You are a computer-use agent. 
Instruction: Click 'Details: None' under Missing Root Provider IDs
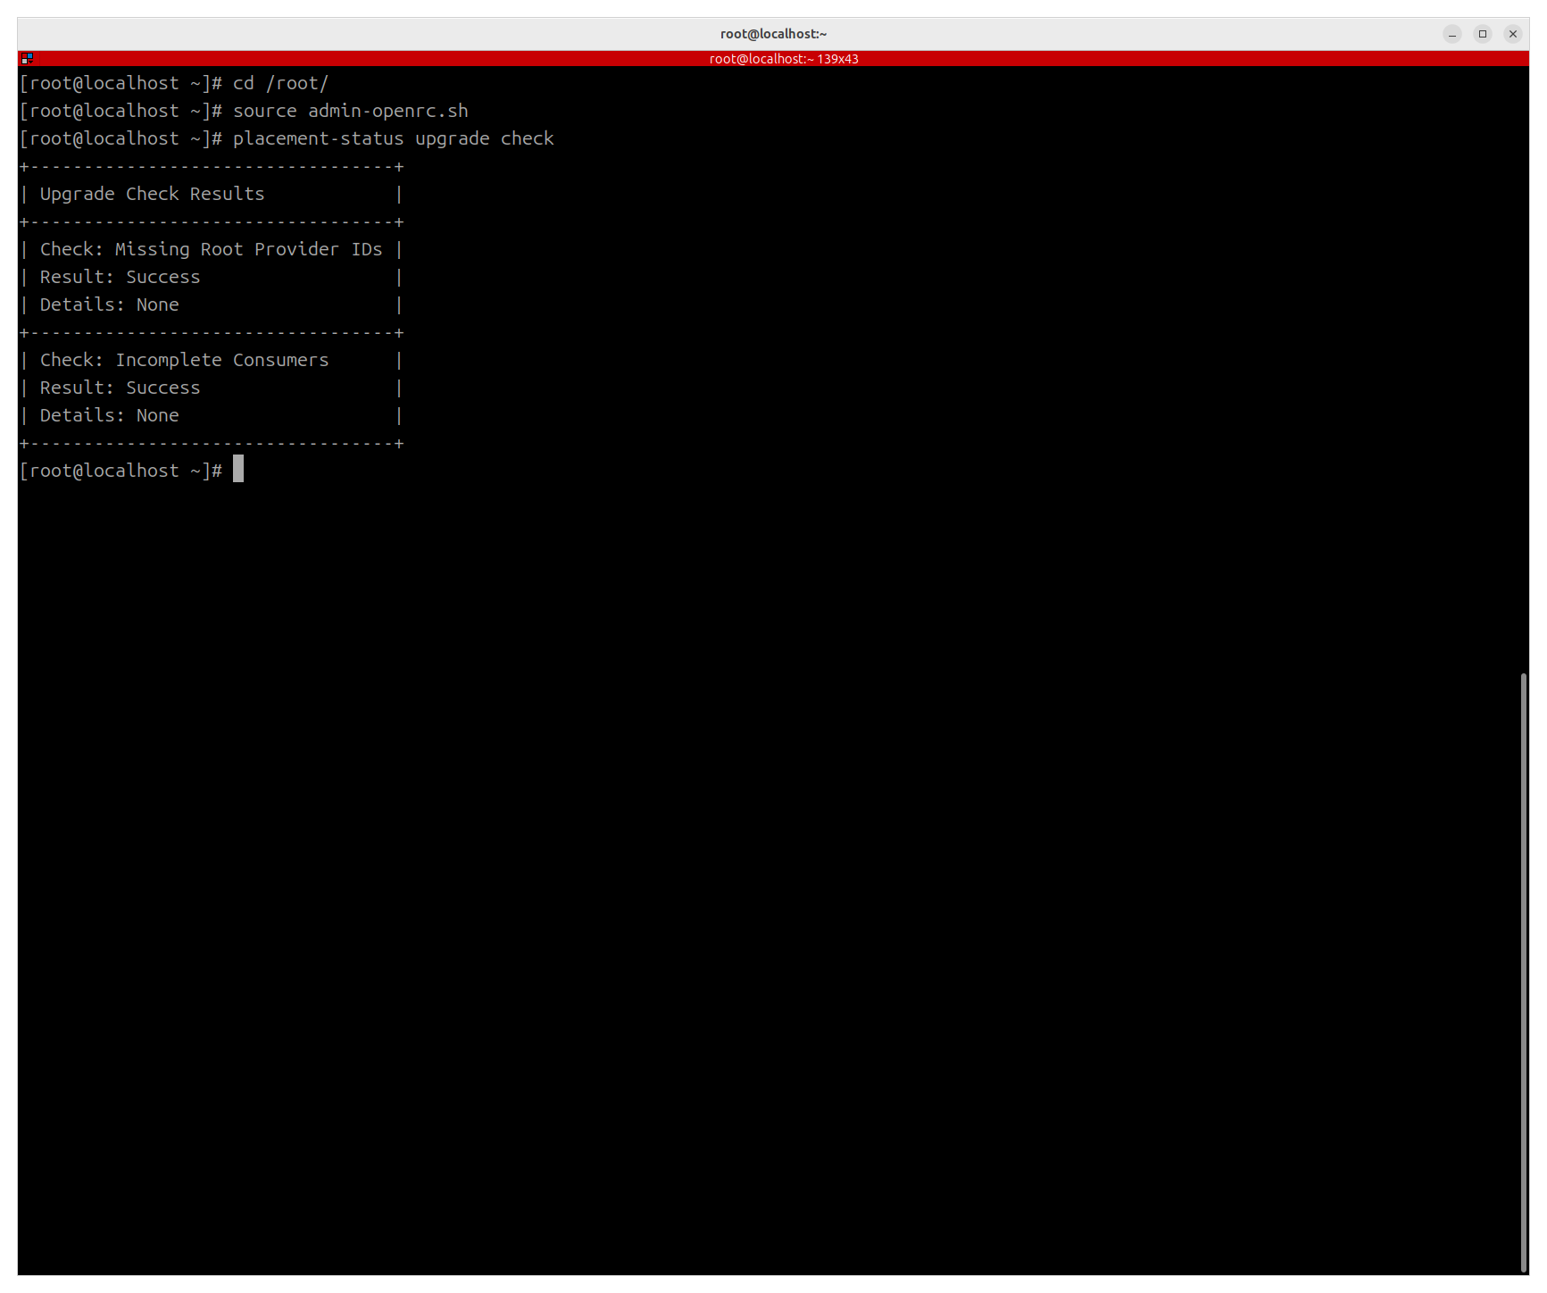click(x=109, y=304)
